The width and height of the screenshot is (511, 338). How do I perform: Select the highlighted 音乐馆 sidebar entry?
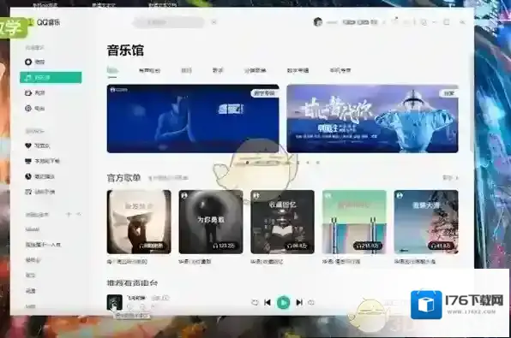coord(51,78)
